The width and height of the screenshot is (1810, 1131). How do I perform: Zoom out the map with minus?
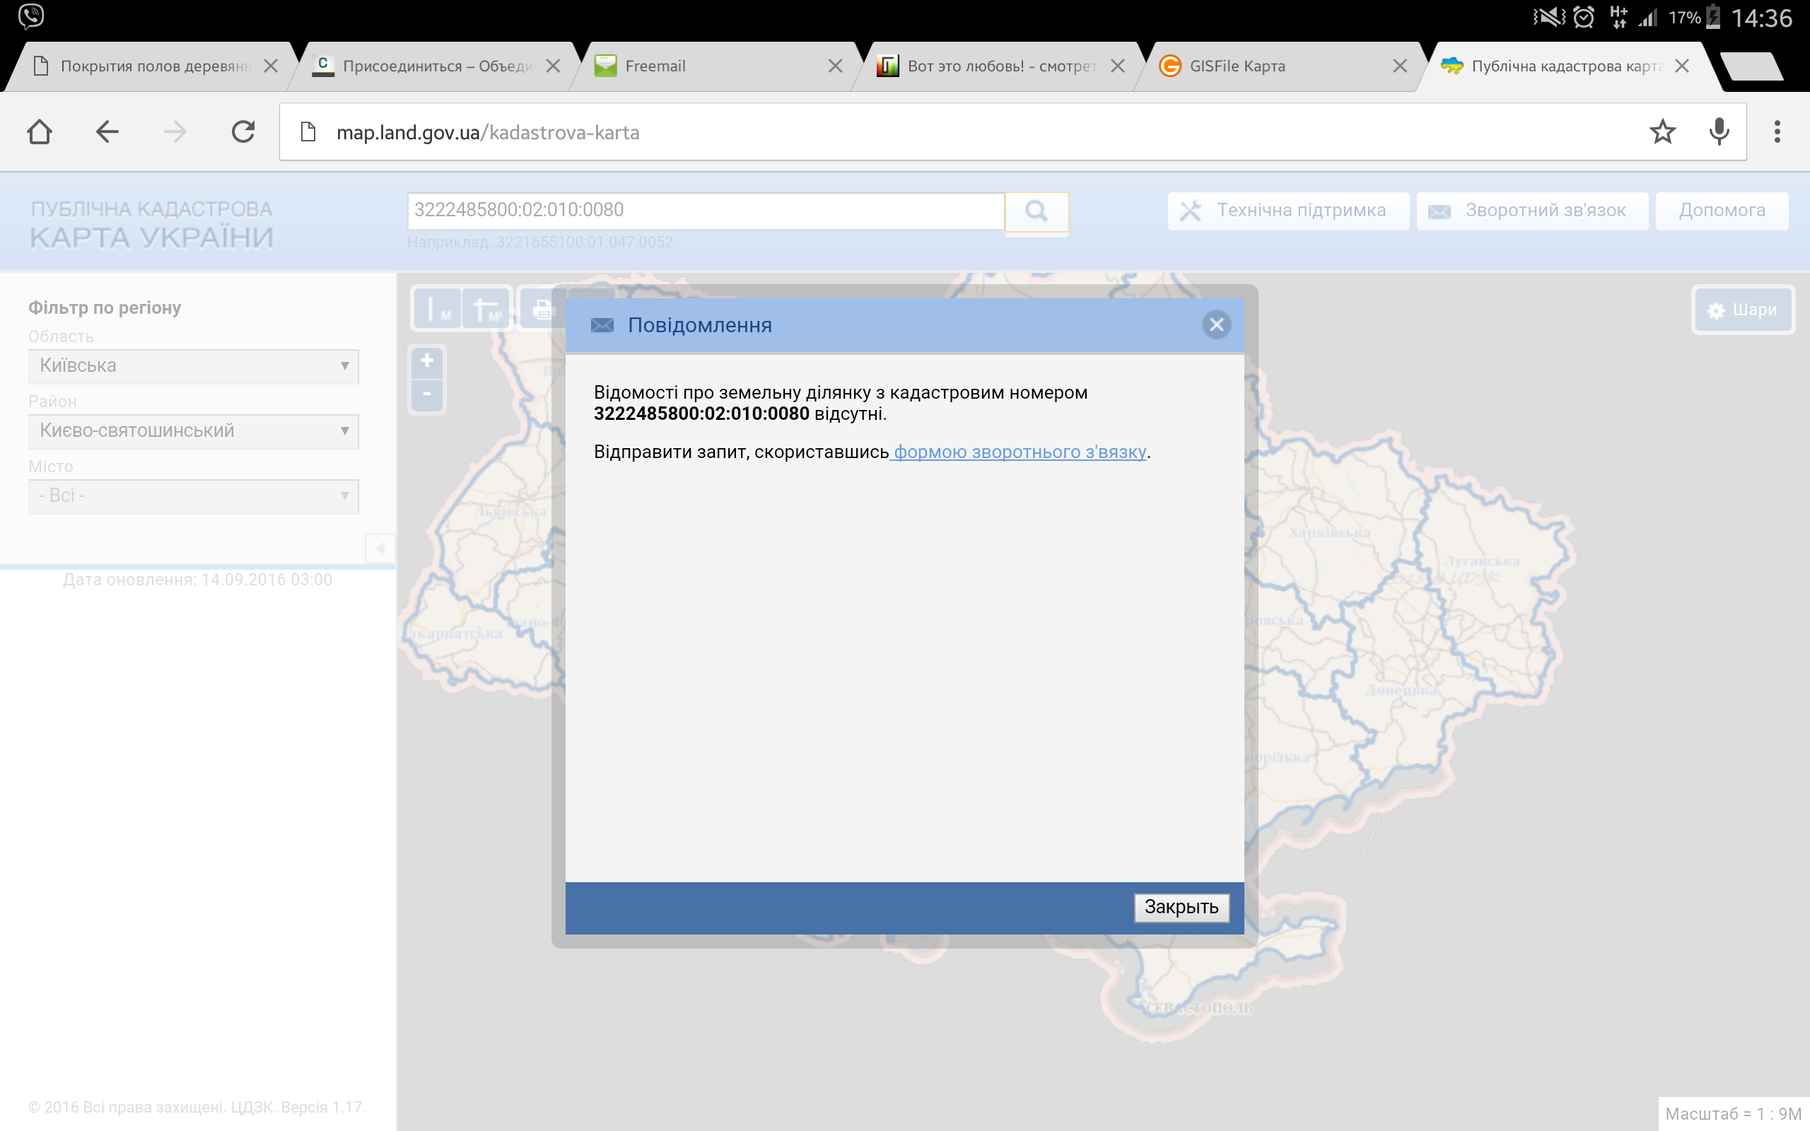pos(427,394)
